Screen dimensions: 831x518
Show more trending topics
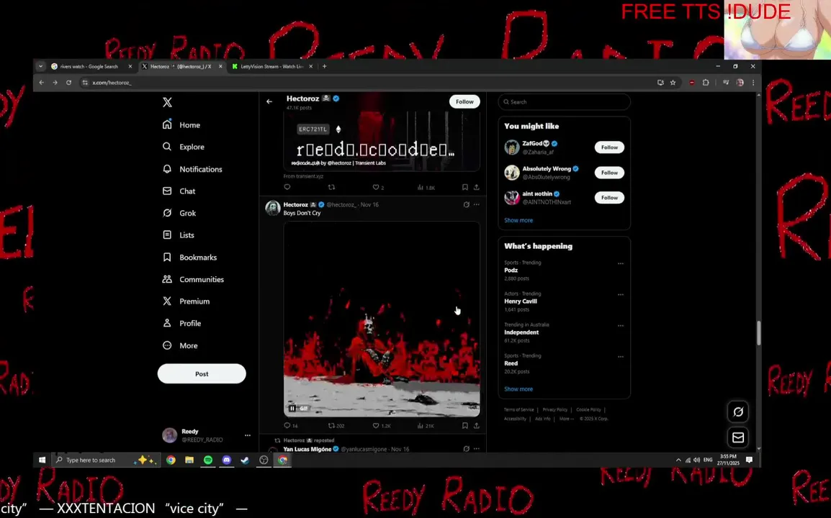pyautogui.click(x=518, y=388)
